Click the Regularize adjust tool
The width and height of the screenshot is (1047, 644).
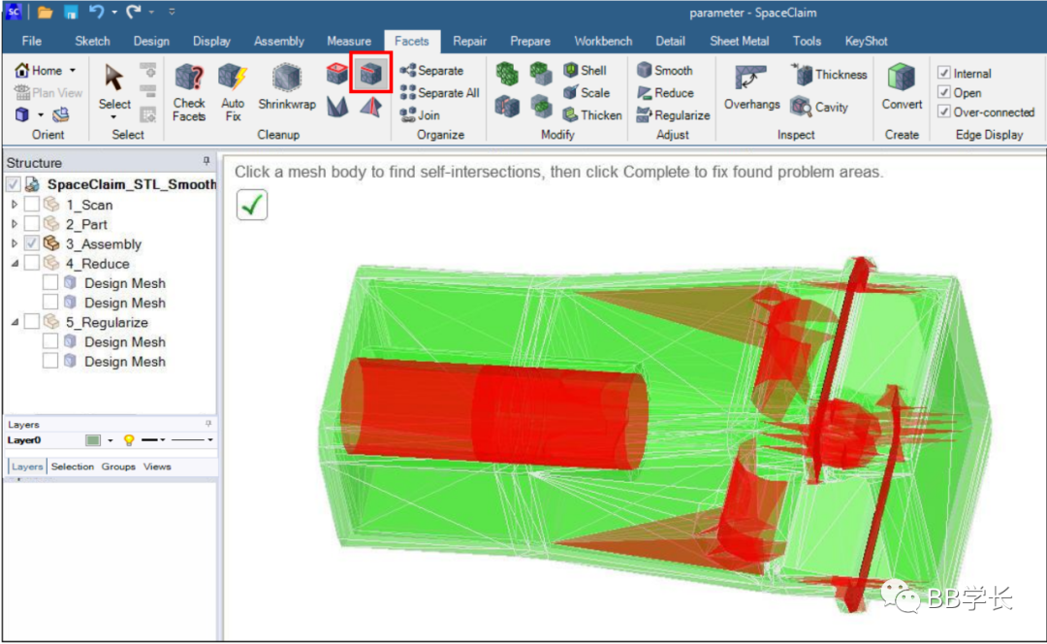tap(673, 114)
